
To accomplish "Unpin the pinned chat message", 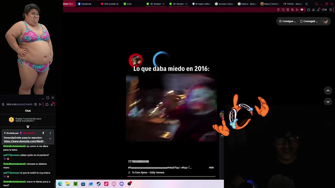I will 43,133.
